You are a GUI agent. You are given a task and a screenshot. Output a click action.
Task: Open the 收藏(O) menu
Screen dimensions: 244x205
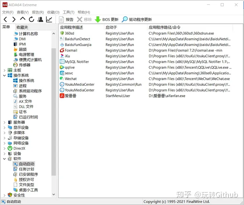pyautogui.click(x=53, y=12)
